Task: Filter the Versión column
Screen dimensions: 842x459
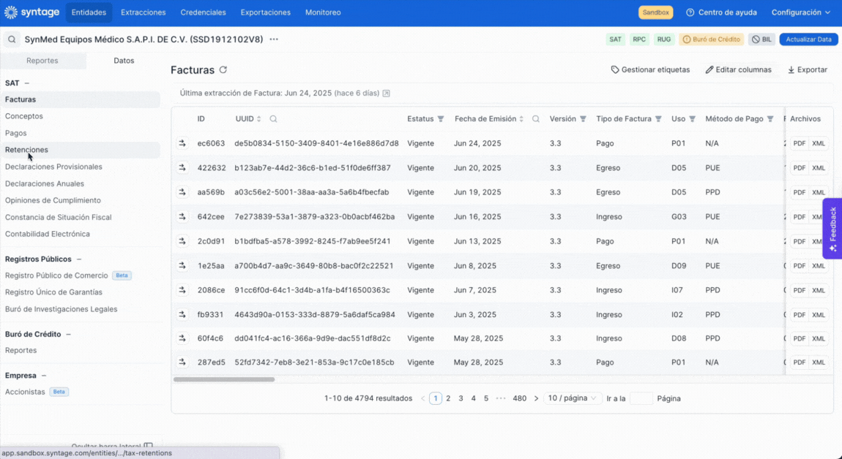Action: [x=583, y=119]
